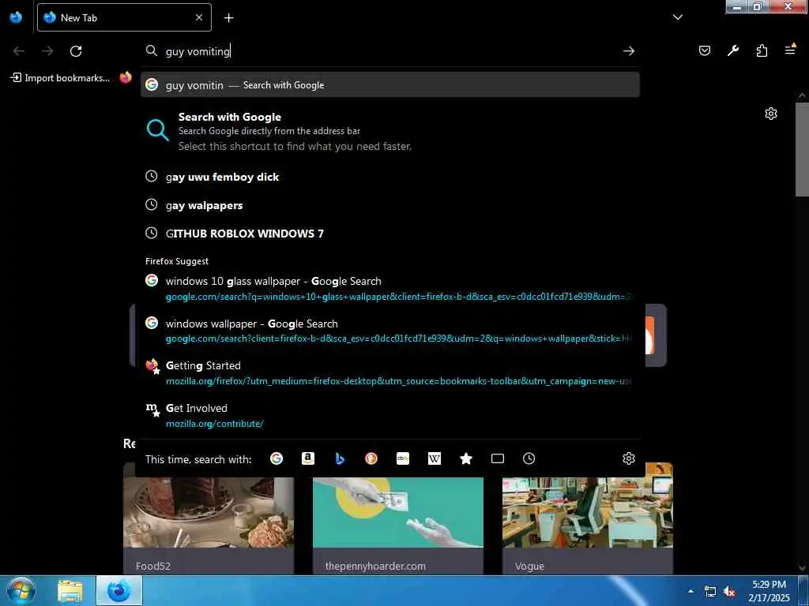This screenshot has width=809, height=606.
Task: Show hidden system tray icons
Action: [690, 591]
